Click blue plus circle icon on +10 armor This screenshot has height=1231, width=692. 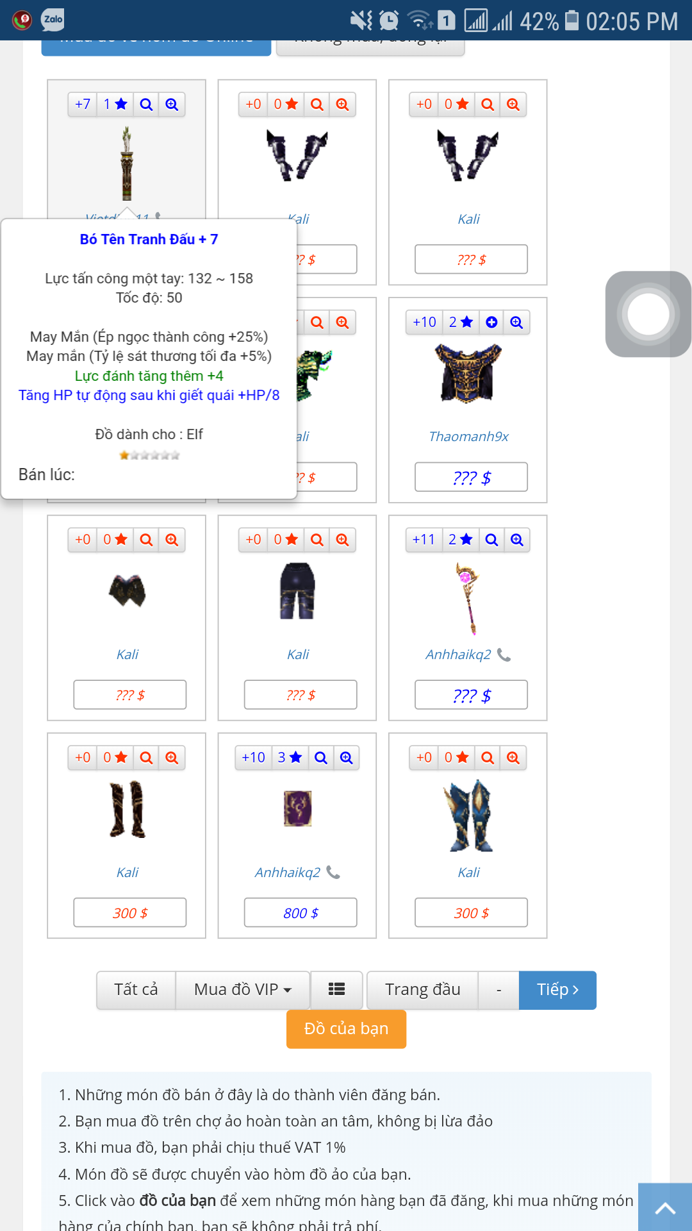491,322
